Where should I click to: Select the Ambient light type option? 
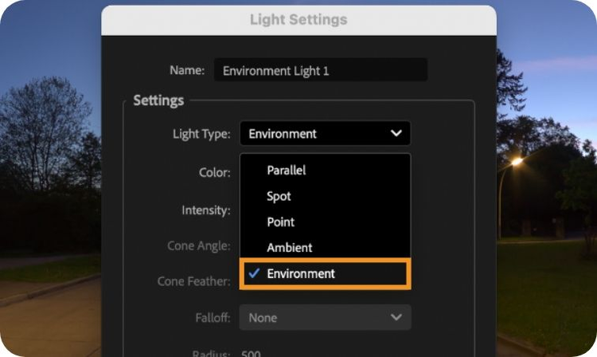pos(290,248)
